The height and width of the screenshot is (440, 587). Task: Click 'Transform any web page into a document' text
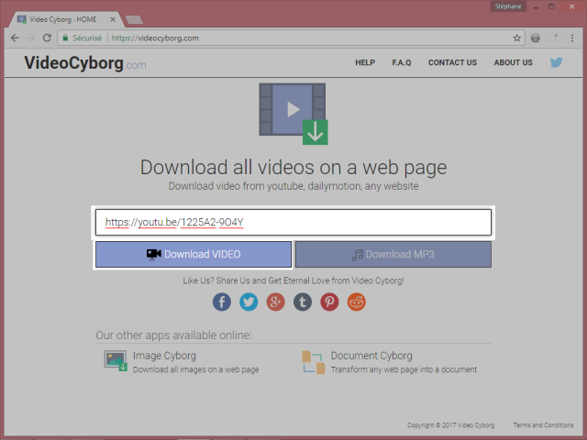pos(404,369)
